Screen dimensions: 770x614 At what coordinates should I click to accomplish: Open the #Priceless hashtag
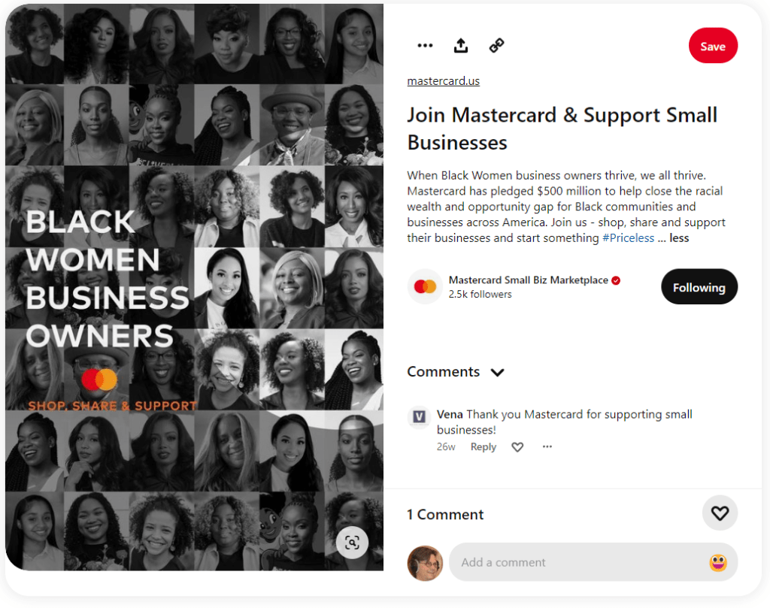628,238
